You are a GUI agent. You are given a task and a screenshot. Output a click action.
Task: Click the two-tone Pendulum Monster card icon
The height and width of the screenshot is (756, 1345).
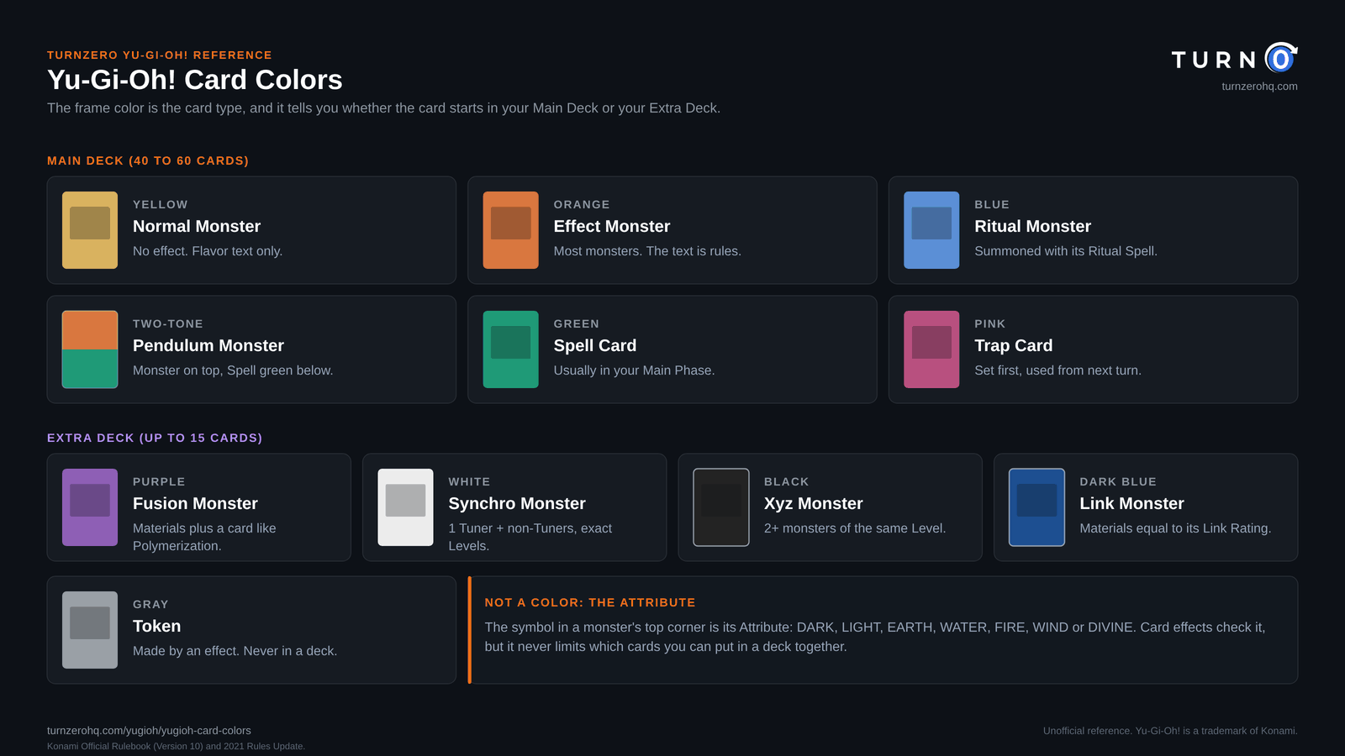(x=90, y=349)
